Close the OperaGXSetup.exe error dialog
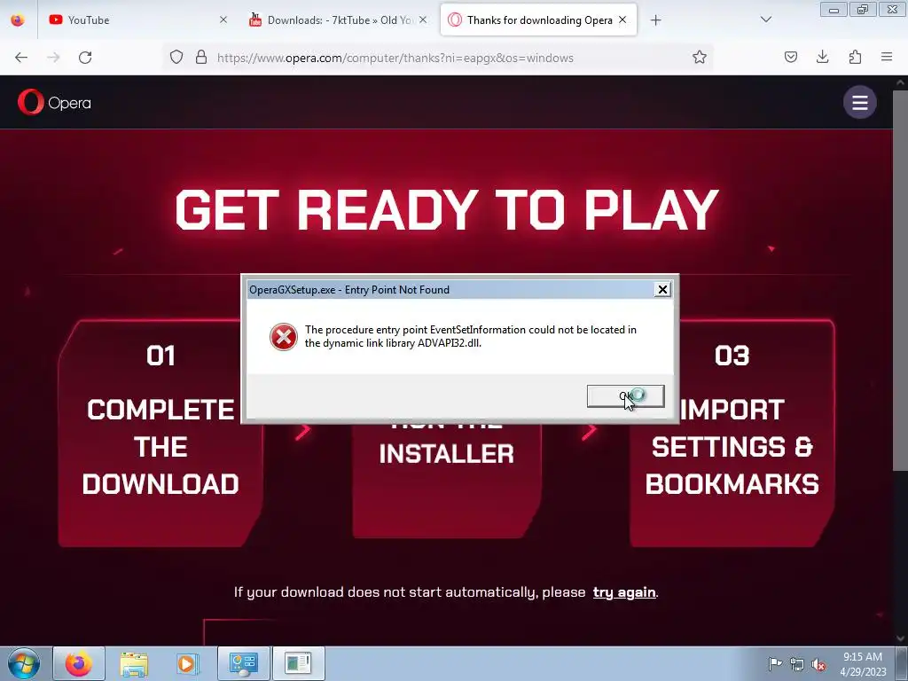This screenshot has height=681, width=908. click(x=662, y=290)
